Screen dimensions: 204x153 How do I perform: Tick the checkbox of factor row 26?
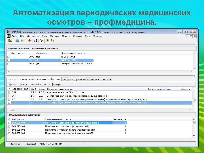coord(9,96)
